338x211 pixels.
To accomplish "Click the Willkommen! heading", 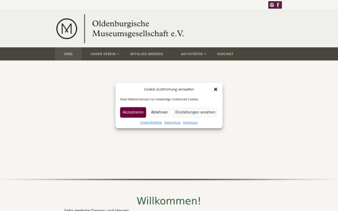I will click(x=169, y=201).
